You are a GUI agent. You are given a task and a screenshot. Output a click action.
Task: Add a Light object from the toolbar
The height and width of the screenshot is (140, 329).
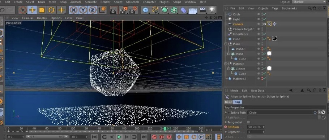click(212, 10)
